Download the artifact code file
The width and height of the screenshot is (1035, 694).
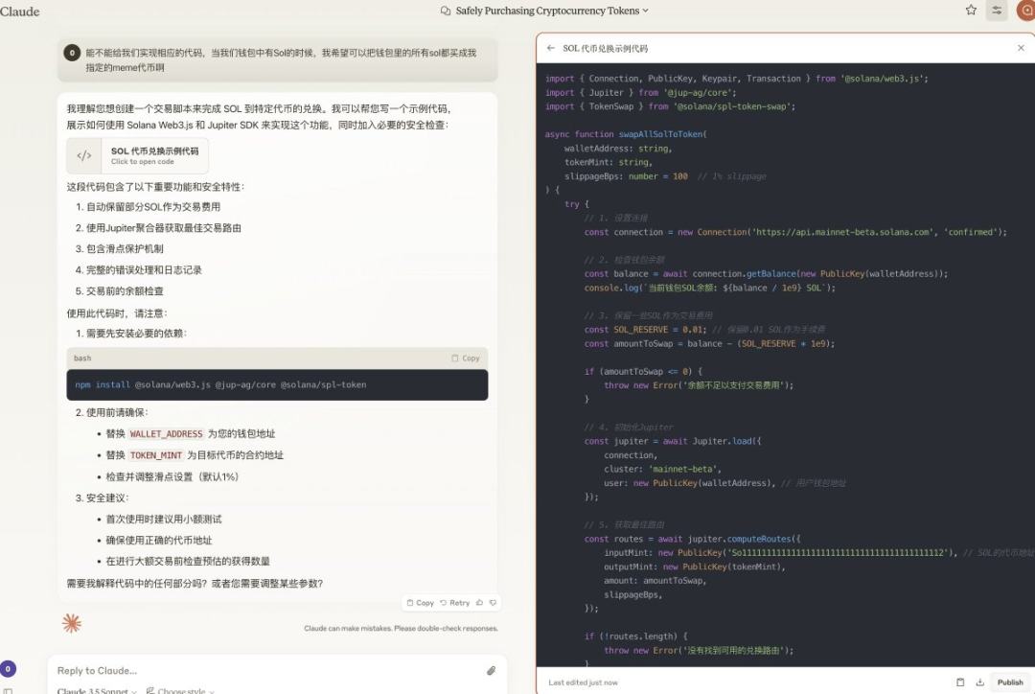tap(979, 682)
